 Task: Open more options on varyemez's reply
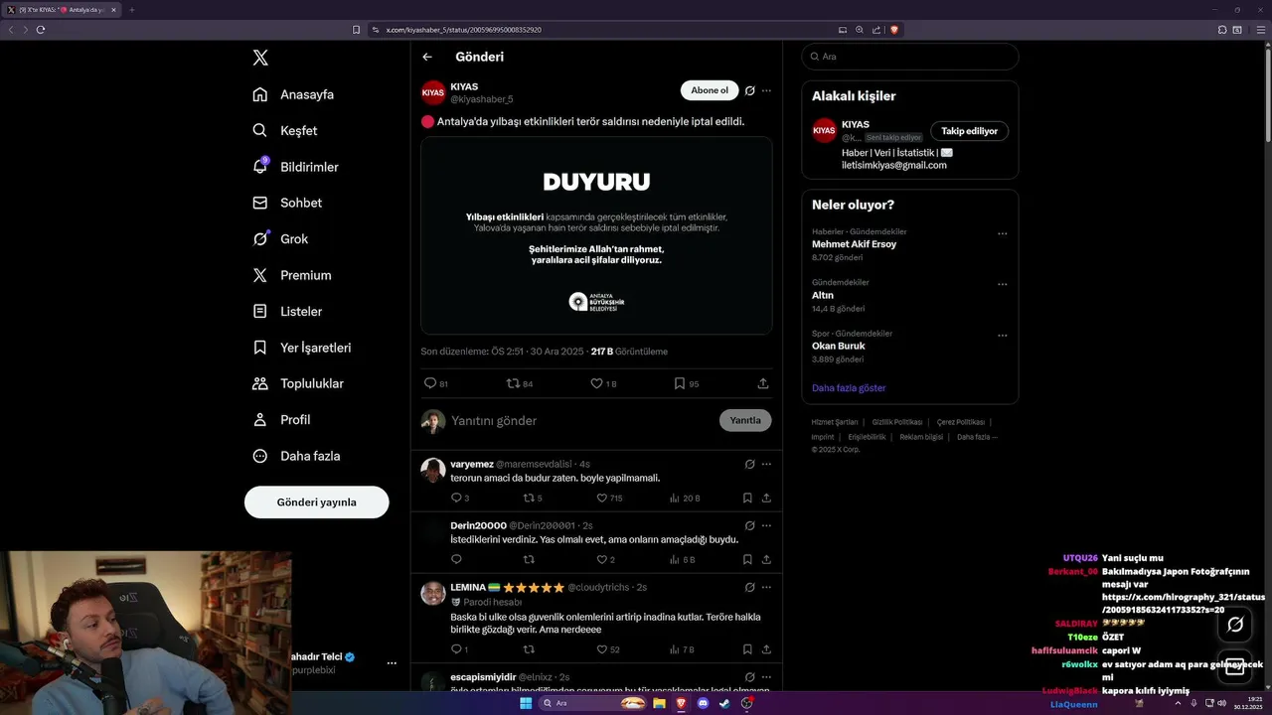pyautogui.click(x=766, y=464)
